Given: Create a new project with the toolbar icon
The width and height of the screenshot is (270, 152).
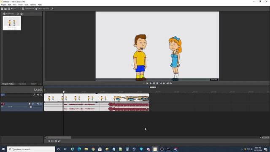Looking at the screenshot, I should click(x=2, y=8).
